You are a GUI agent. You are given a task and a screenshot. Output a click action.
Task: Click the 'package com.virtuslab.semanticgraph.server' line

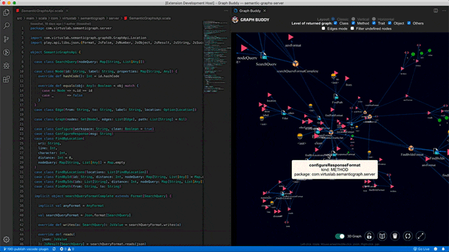tap(71, 28)
